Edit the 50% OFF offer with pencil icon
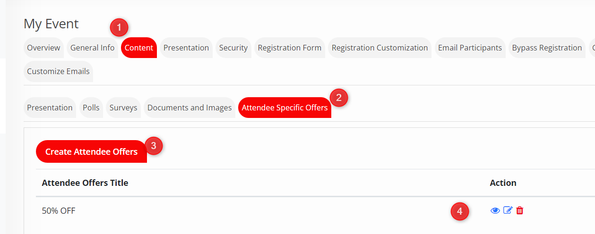The height and width of the screenshot is (234, 595). coord(508,210)
